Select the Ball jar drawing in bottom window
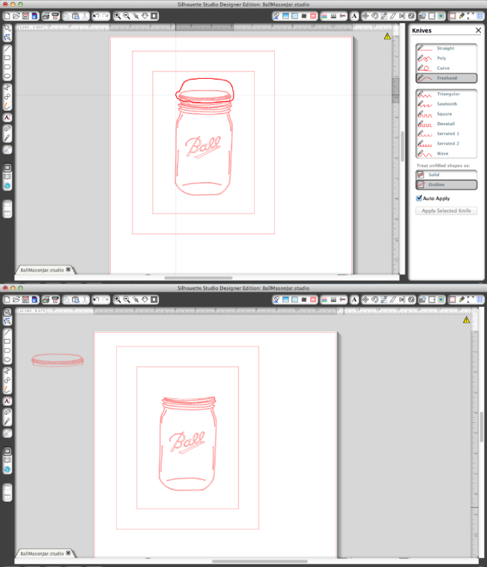The height and width of the screenshot is (567, 487). [x=188, y=443]
